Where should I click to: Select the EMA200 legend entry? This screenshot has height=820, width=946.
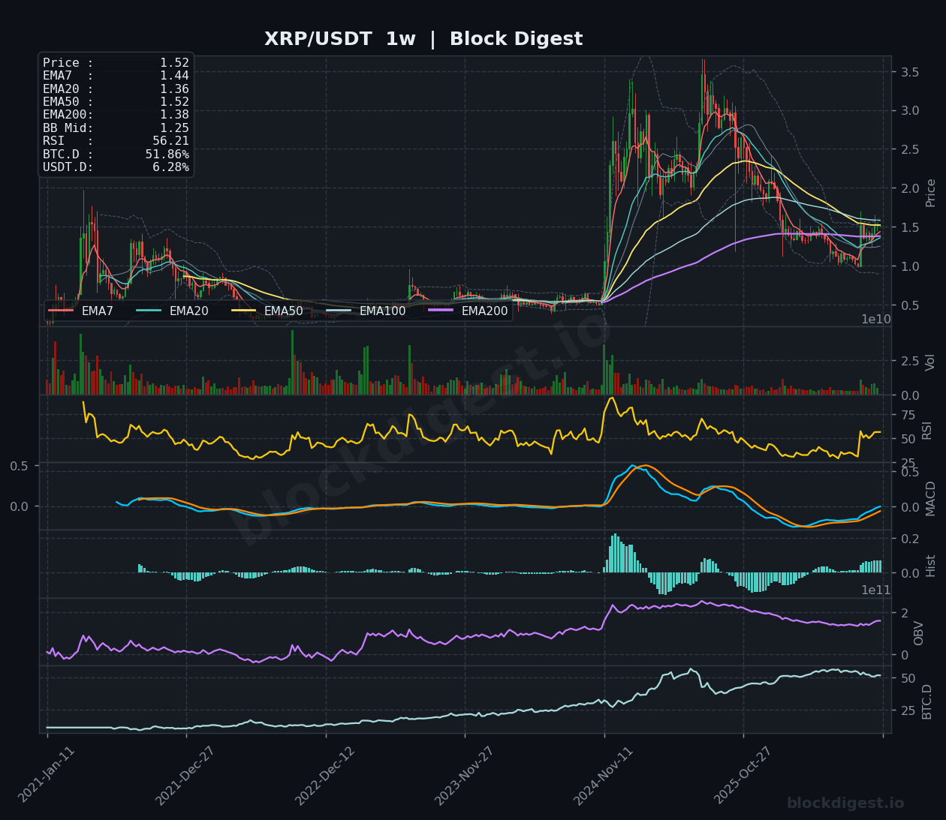click(x=468, y=311)
